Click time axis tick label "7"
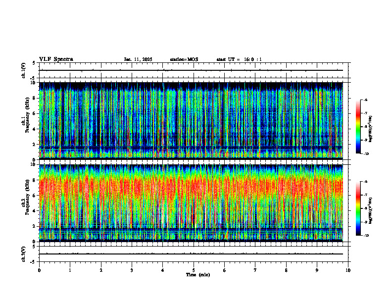Image resolution: width=392 pixels, height=303 pixels. coord(255,270)
